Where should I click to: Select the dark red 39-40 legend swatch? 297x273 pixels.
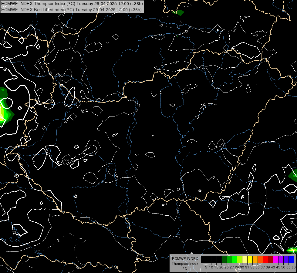point(271,259)
